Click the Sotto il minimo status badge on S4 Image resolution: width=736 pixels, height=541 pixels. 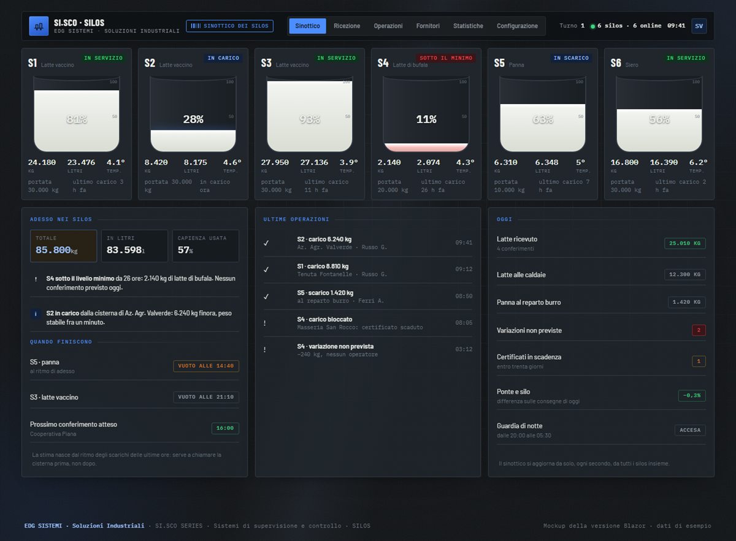click(446, 58)
